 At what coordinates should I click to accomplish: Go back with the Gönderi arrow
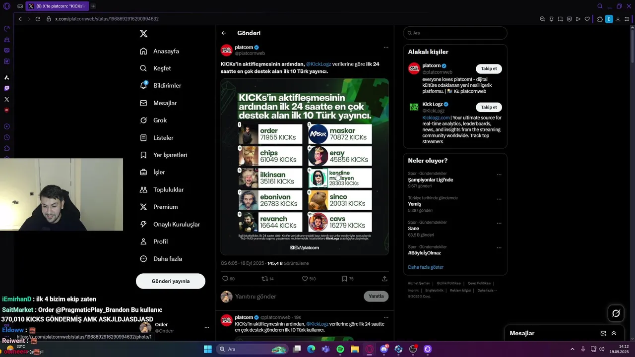point(224,33)
